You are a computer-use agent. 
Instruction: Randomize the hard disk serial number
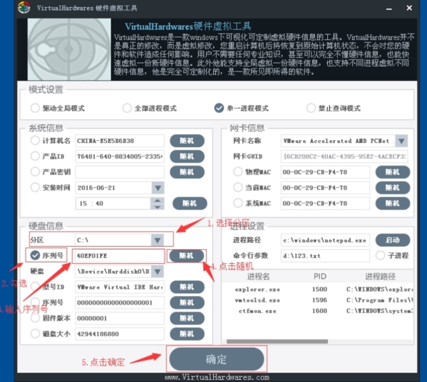[187, 302]
